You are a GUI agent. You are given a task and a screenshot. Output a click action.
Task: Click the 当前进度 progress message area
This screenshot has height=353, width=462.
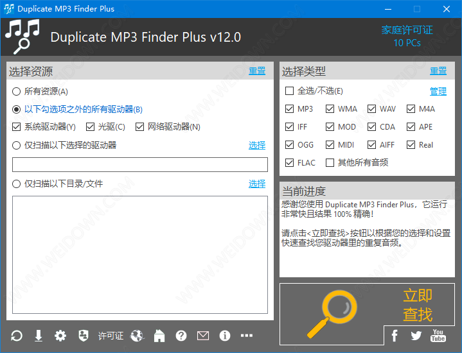pos(367,238)
